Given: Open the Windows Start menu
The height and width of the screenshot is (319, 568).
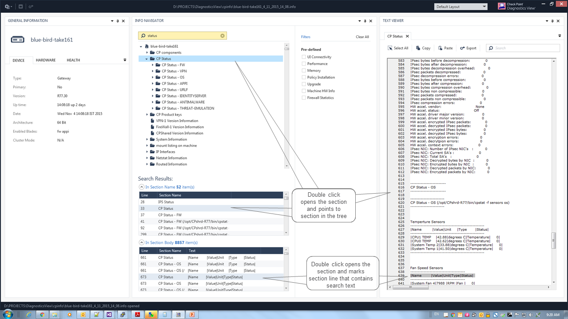Looking at the screenshot, I should click(8, 314).
